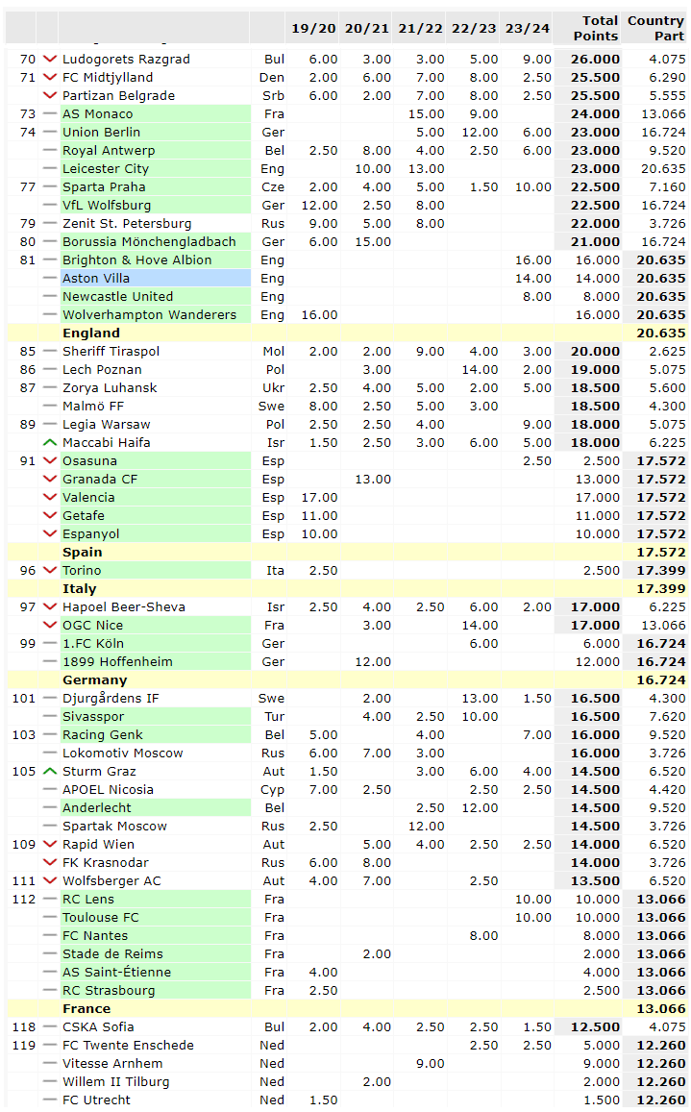The height and width of the screenshot is (1112, 691).
Task: Open the CSKA Sofia club link
Action: coord(98,1026)
